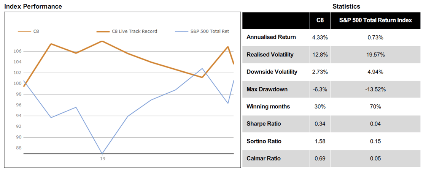
Task: Select the Realised Volatility row label
Action: pyautogui.click(x=270, y=55)
